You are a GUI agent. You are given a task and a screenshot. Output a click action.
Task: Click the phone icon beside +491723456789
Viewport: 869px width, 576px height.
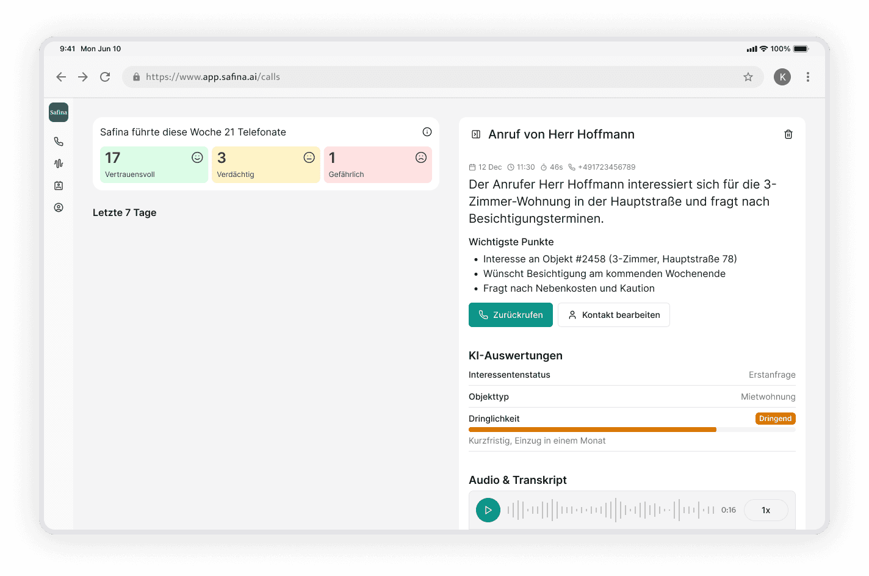572,167
